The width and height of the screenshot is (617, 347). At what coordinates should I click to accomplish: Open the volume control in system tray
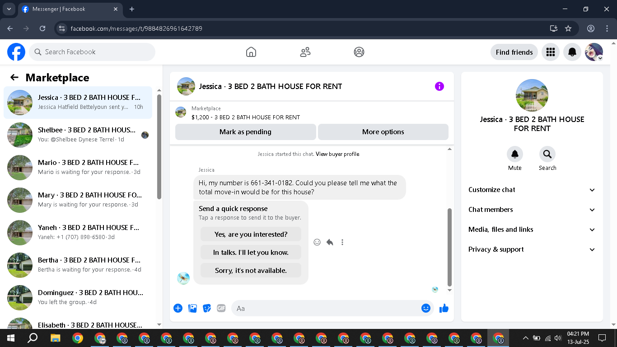tap(558, 338)
